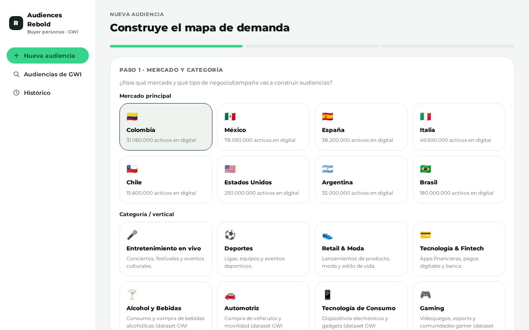529x330 pixels.
Task: Click the Chile flag icon
Action: pos(132,169)
